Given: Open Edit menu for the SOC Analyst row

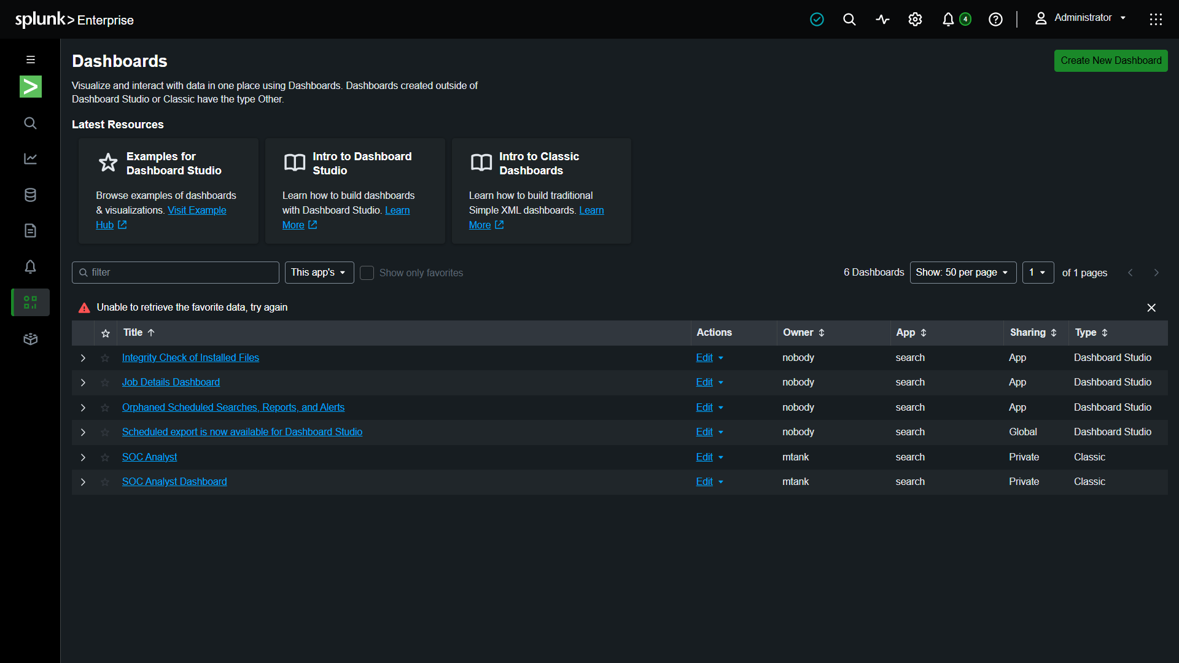Looking at the screenshot, I should pos(710,457).
